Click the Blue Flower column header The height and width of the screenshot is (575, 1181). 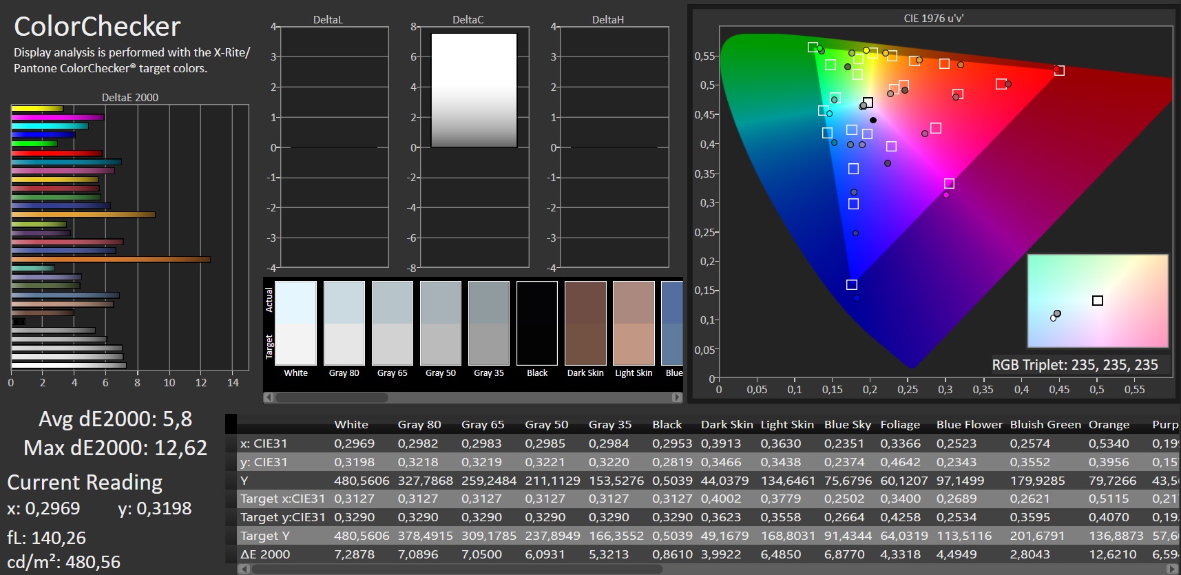coord(970,425)
